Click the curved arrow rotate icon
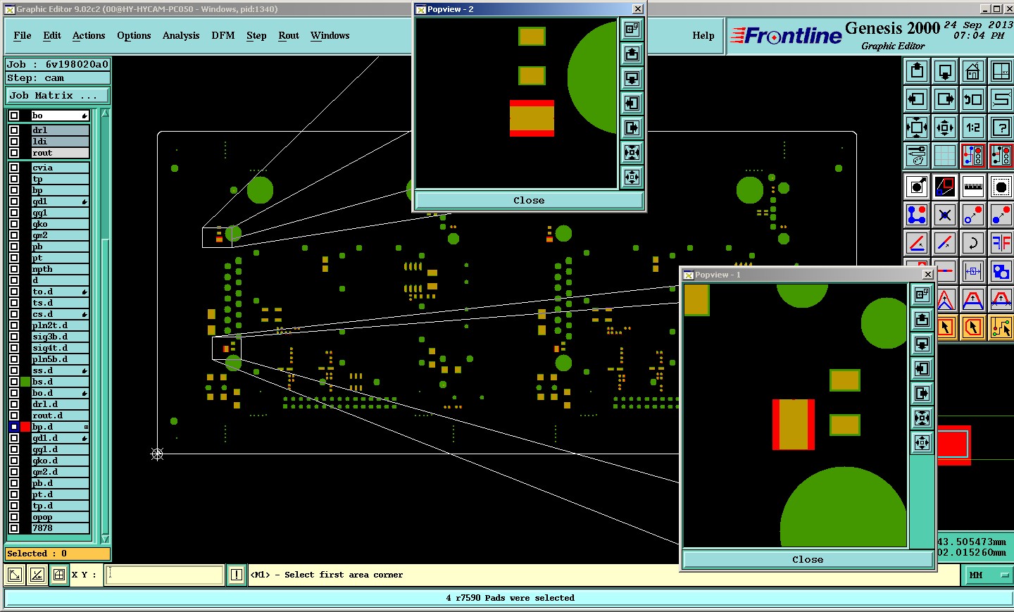 pos(973,243)
